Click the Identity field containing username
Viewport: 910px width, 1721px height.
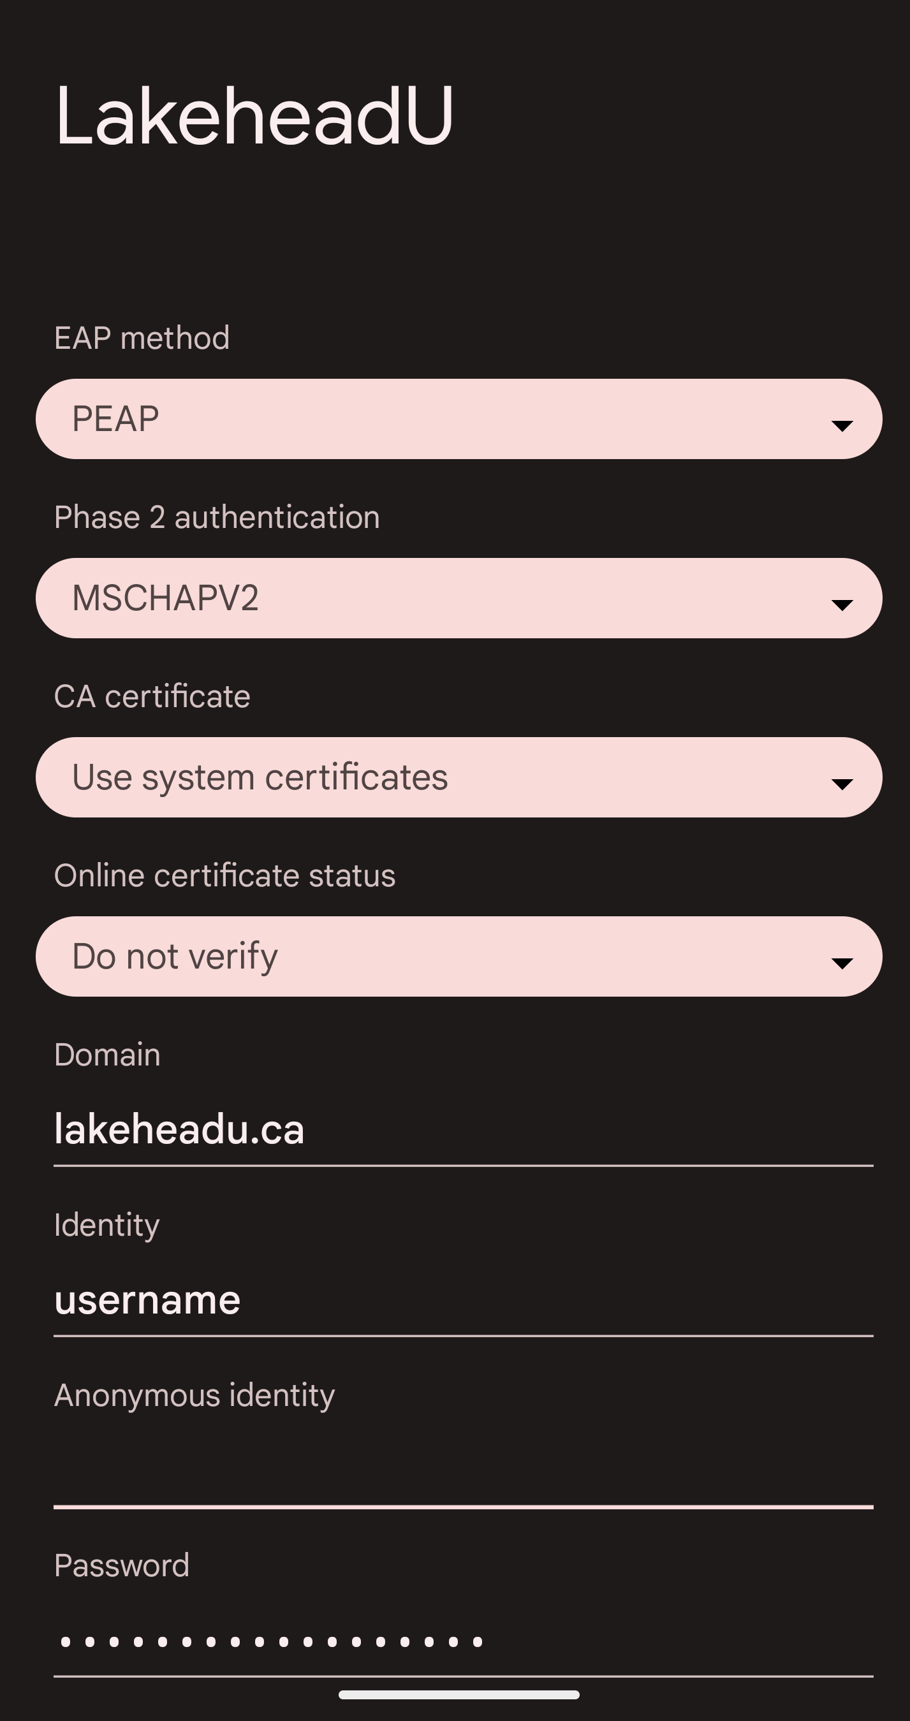[462, 1300]
